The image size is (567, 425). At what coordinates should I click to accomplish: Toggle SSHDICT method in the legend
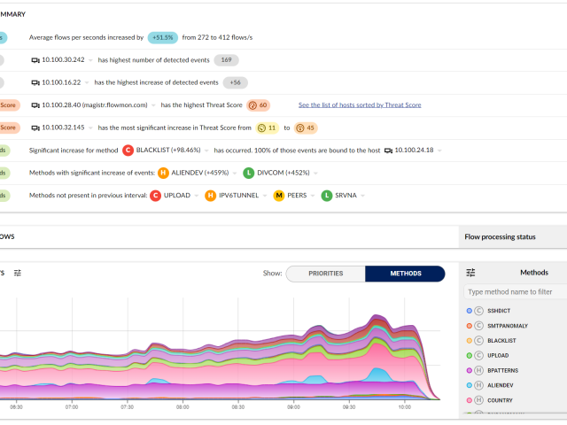pyautogui.click(x=499, y=311)
